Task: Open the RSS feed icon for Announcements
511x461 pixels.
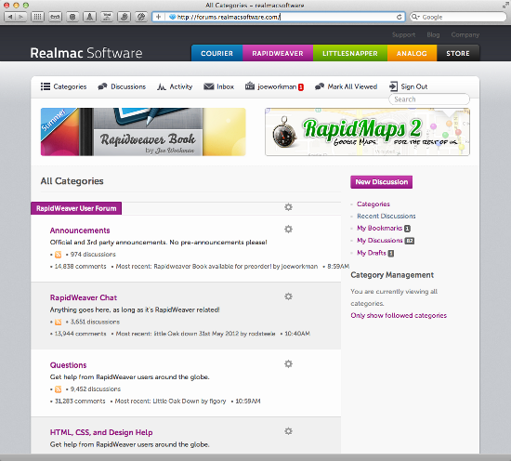Action: click(x=58, y=255)
